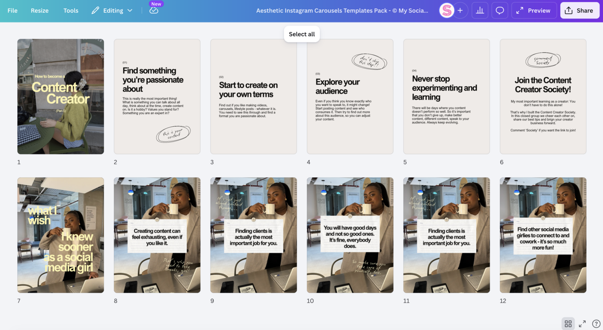Select the Content Creator cover thumbnail
Screen dimensions: 603x330
pos(60,96)
